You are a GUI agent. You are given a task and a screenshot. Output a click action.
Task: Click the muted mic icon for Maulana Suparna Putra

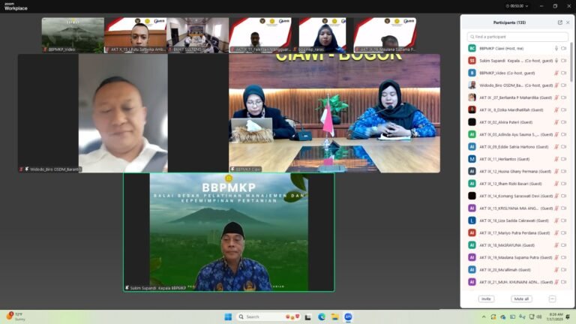tap(556, 257)
